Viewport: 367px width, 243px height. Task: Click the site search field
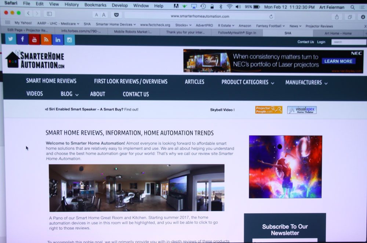pos(348,42)
